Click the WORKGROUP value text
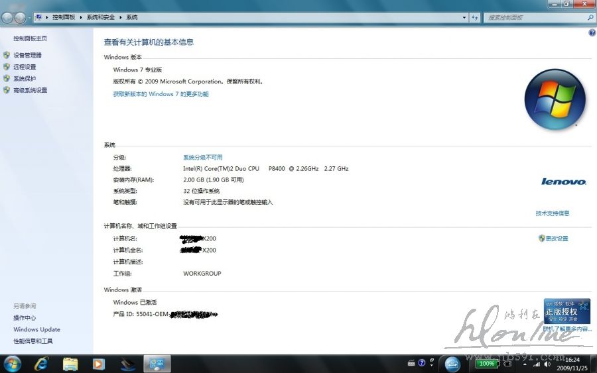This screenshot has height=373, width=597. click(202, 274)
